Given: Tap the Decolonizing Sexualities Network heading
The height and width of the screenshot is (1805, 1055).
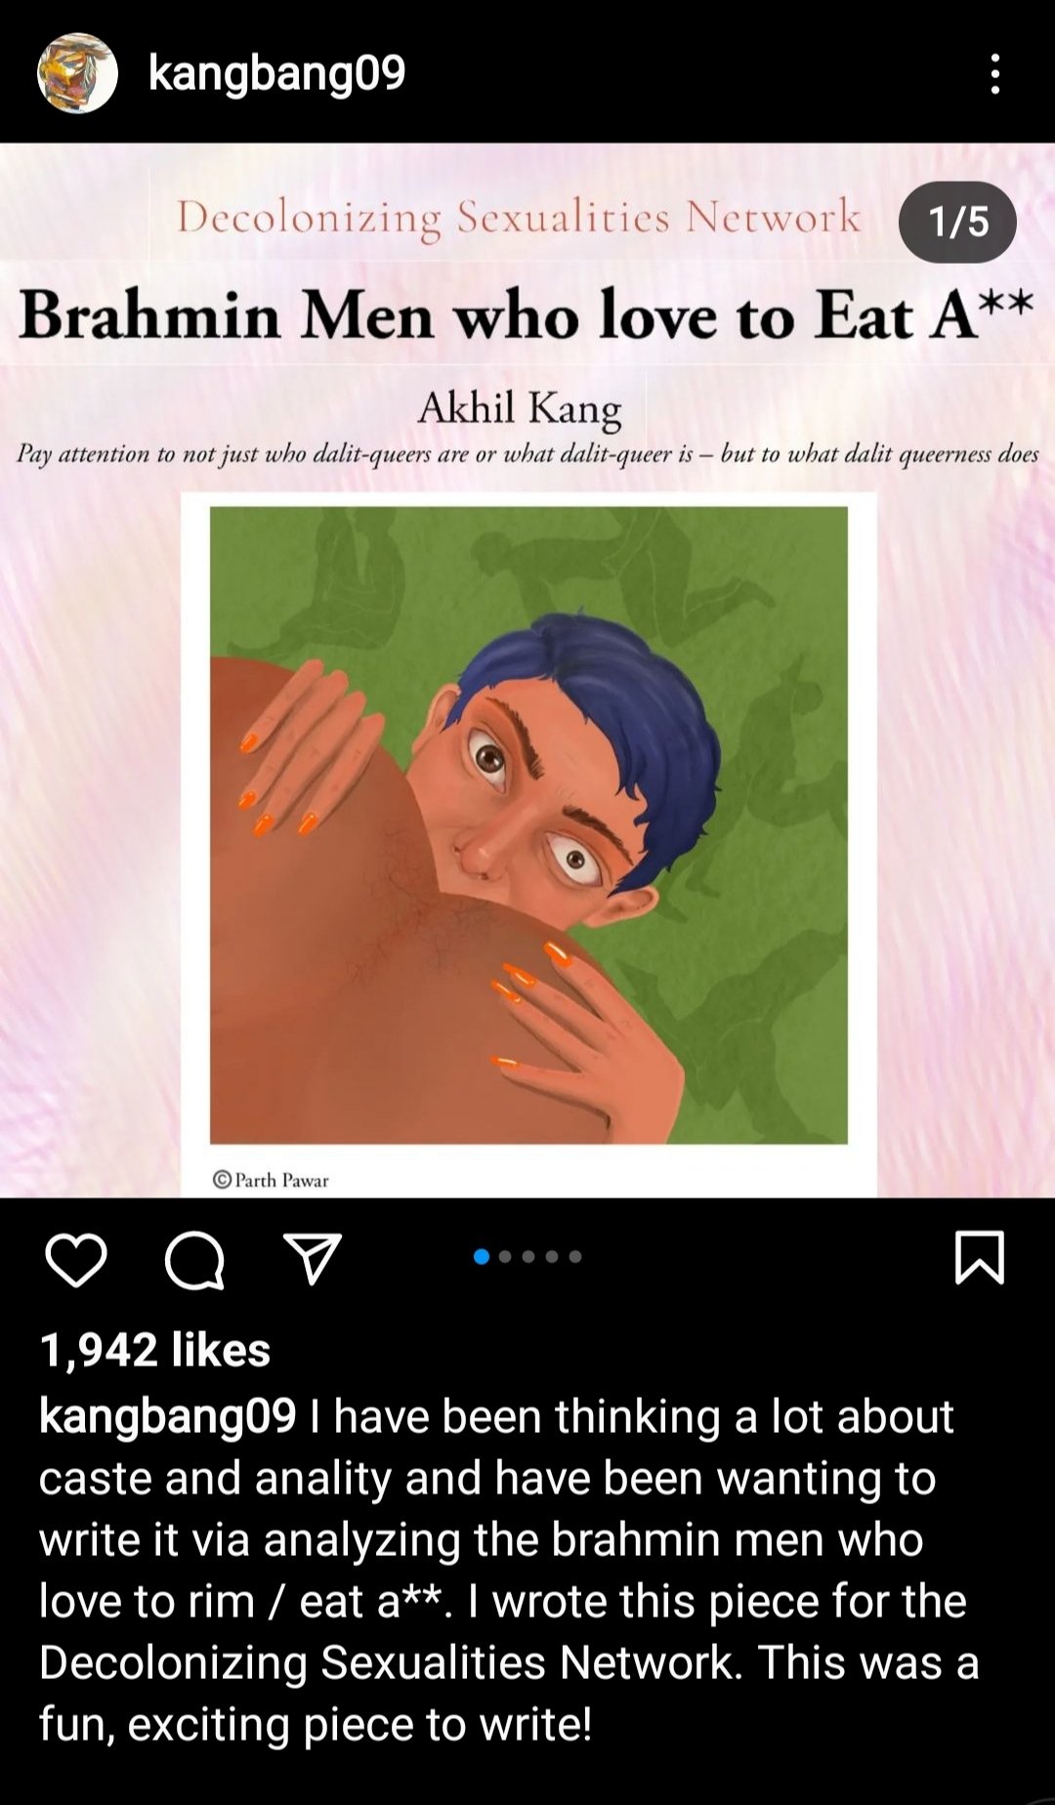Looking at the screenshot, I should pos(519,218).
